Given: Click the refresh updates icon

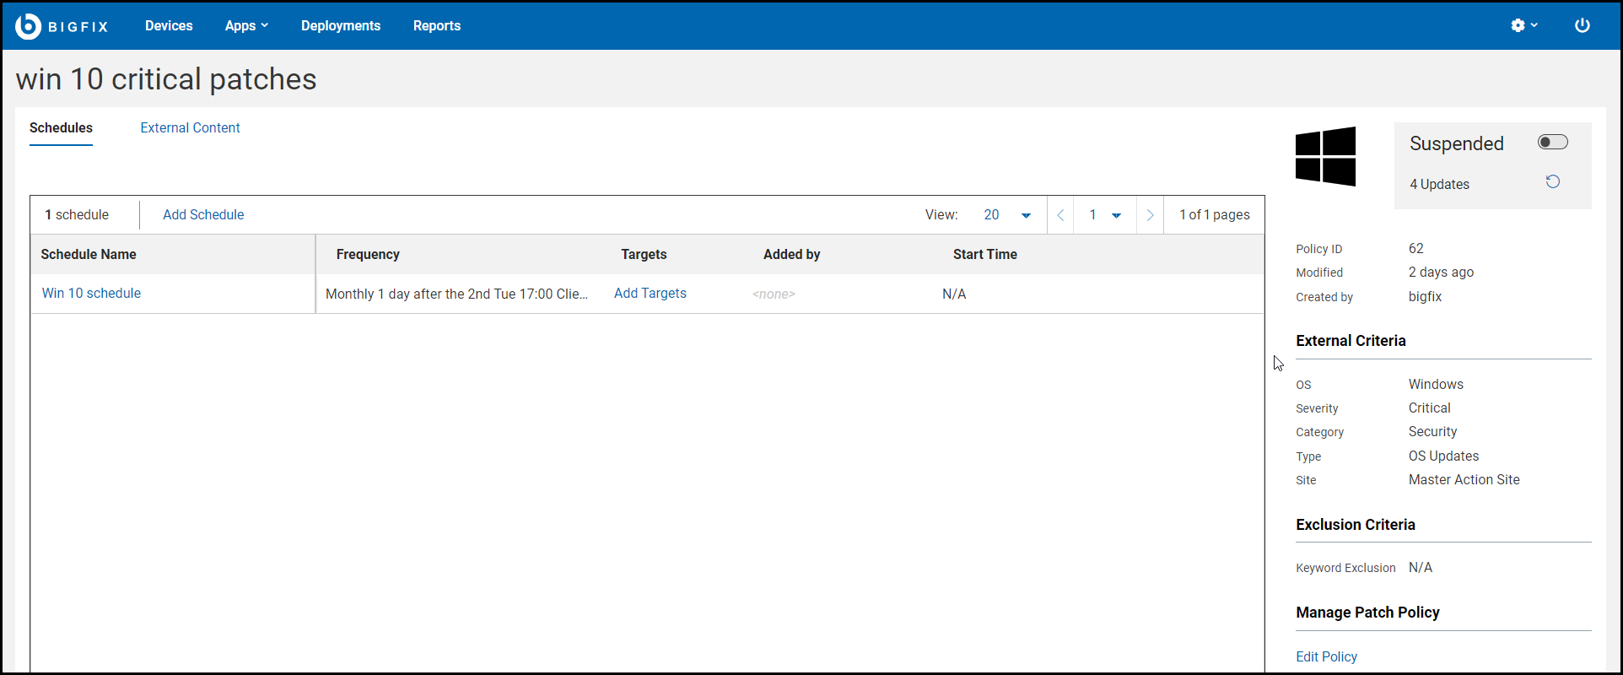Looking at the screenshot, I should (x=1552, y=182).
